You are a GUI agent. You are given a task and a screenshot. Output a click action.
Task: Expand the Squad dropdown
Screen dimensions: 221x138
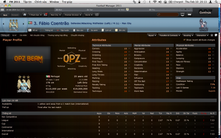point(152,35)
